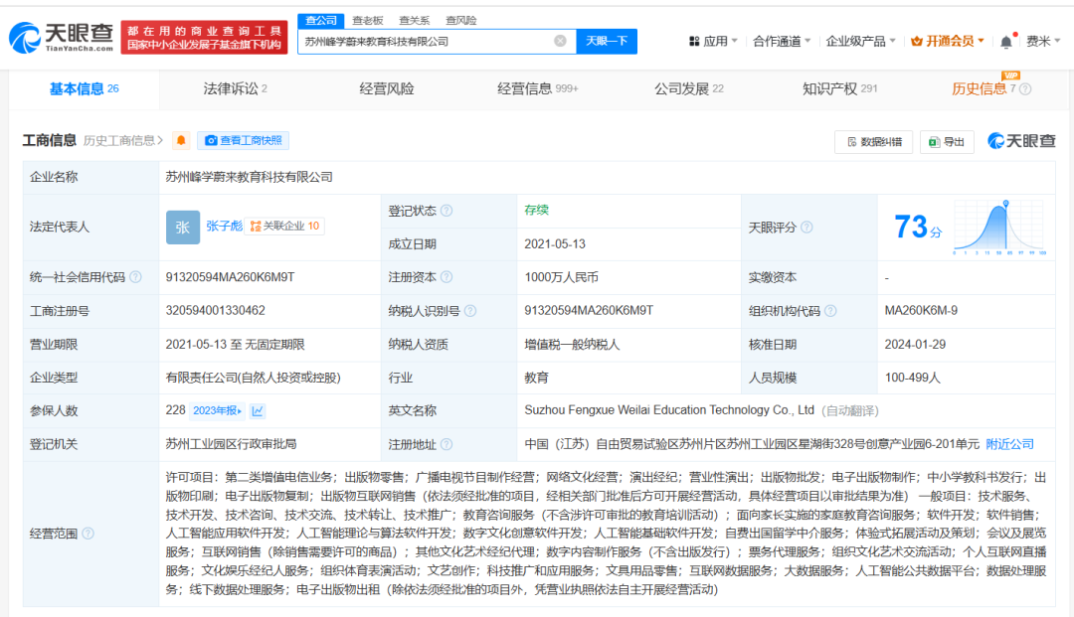Open the 附近公司 link
Image resolution: width=1074 pixels, height=617 pixels.
[x=1008, y=444]
